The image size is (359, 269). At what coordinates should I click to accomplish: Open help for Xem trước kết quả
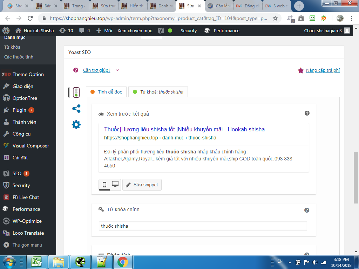coord(307,113)
